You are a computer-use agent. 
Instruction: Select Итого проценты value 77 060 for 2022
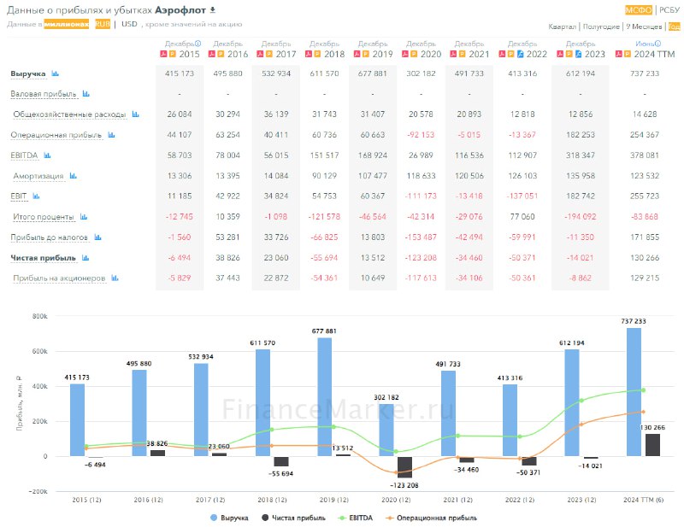coord(522,217)
